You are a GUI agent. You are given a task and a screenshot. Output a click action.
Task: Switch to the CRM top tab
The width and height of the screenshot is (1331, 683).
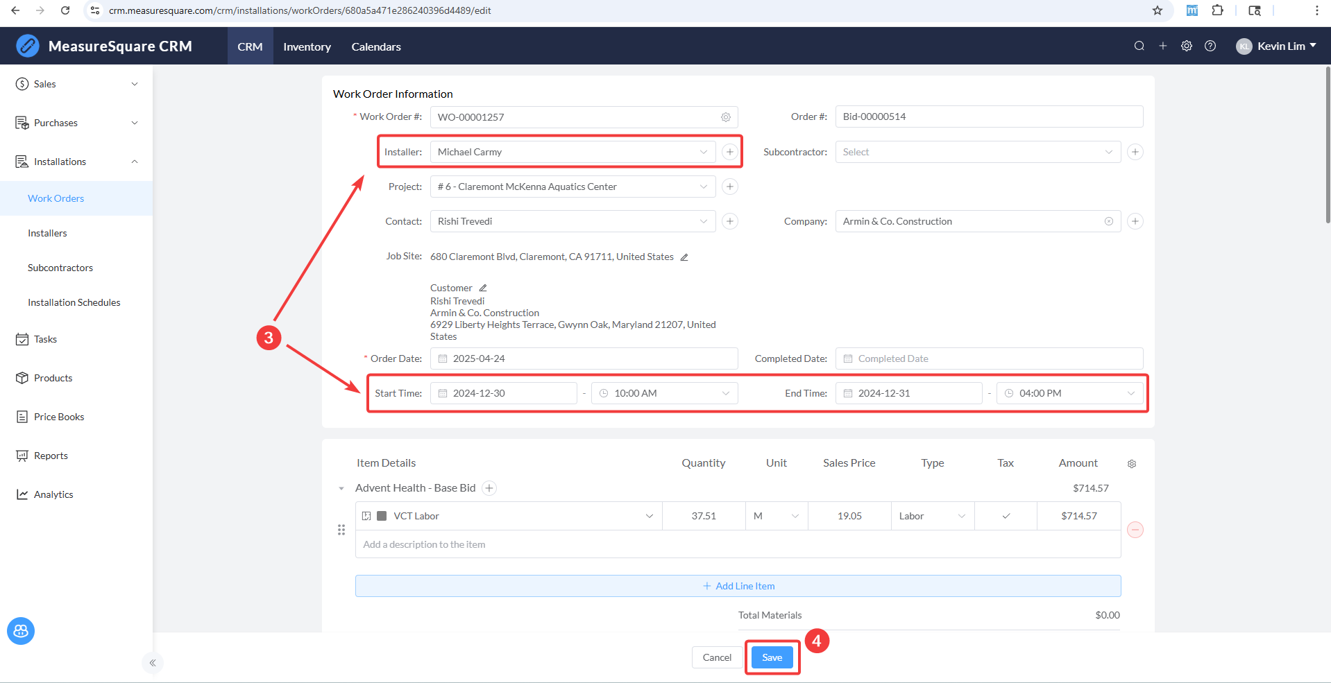pos(251,46)
